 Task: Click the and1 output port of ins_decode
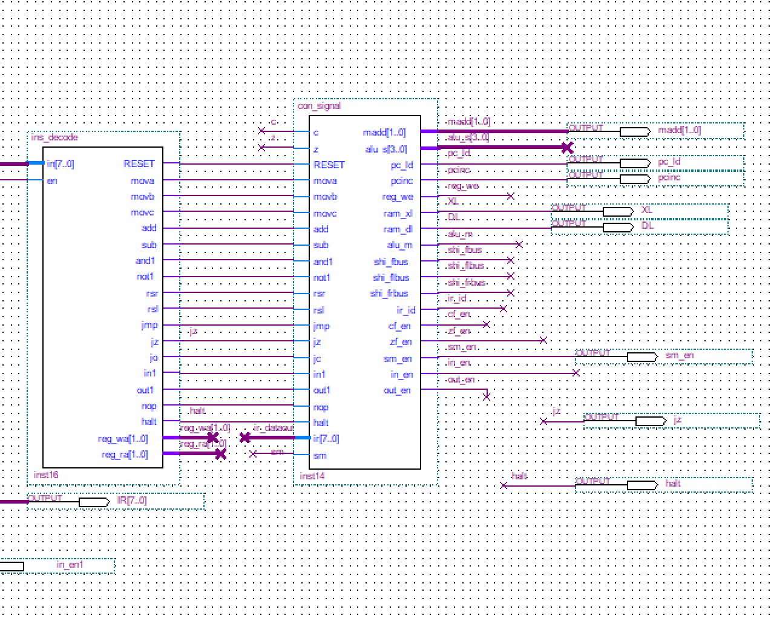(145, 261)
